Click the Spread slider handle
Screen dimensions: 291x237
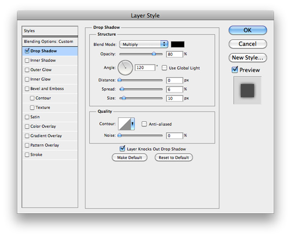click(x=122, y=89)
